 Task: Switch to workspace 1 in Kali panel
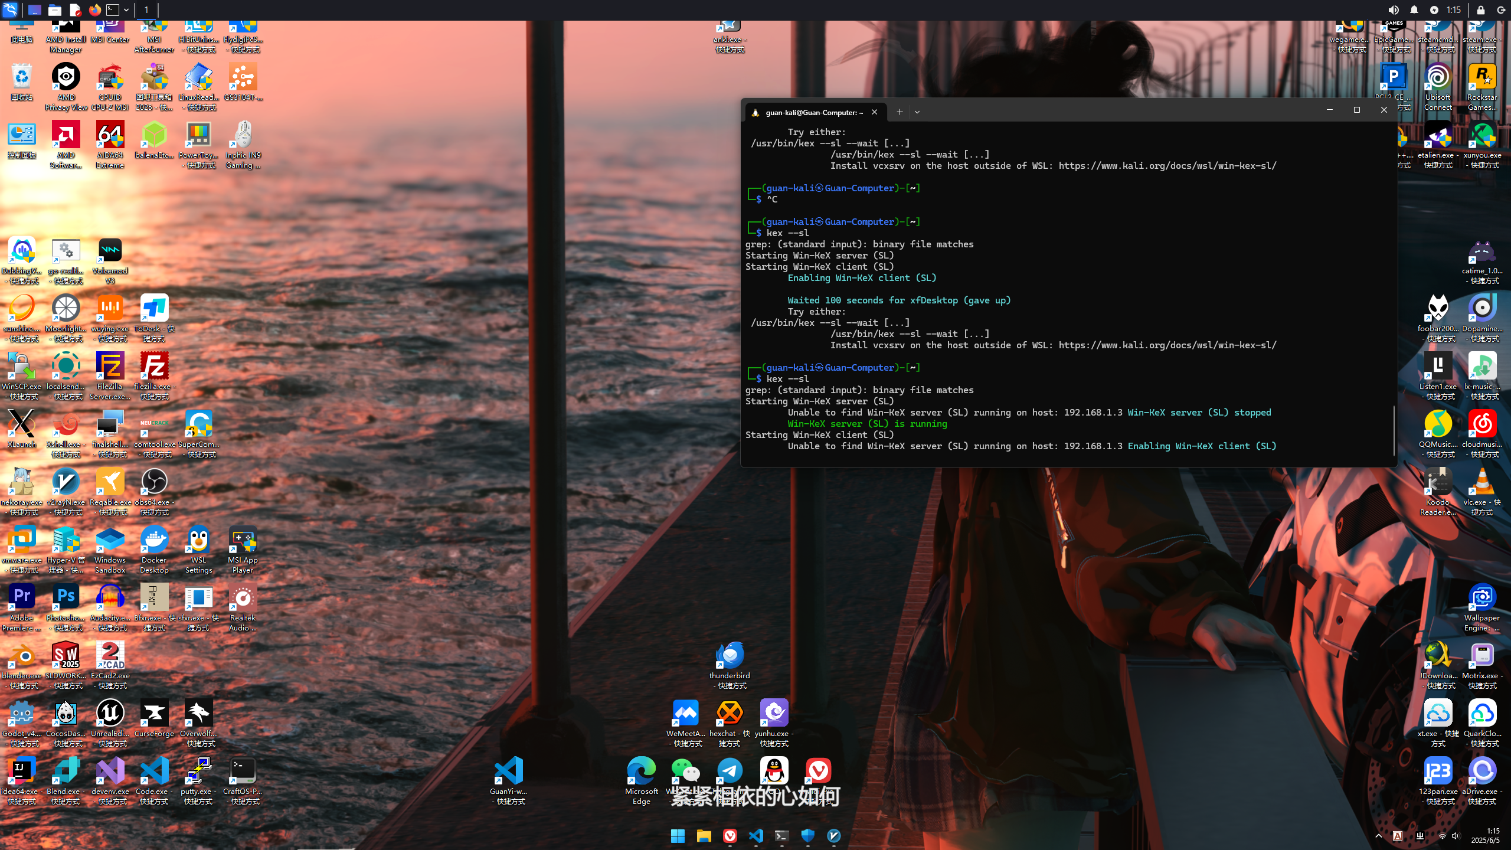point(146,9)
